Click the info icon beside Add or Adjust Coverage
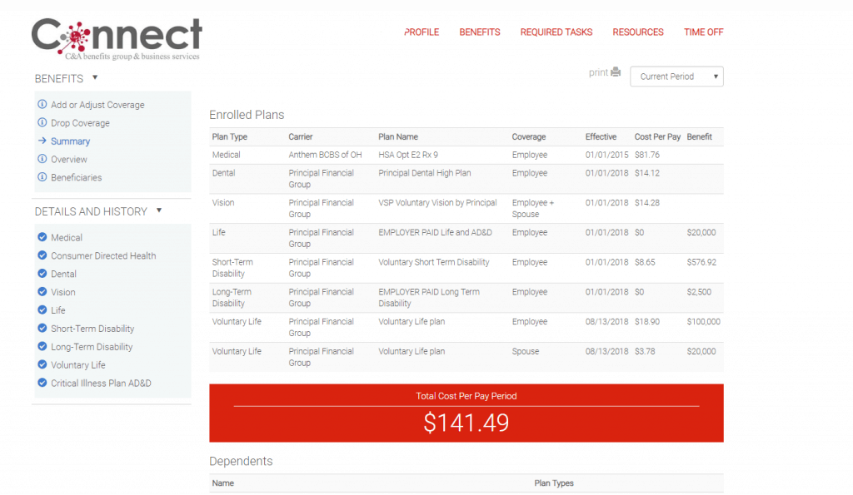Screen dimensions: 853x495 pos(42,104)
